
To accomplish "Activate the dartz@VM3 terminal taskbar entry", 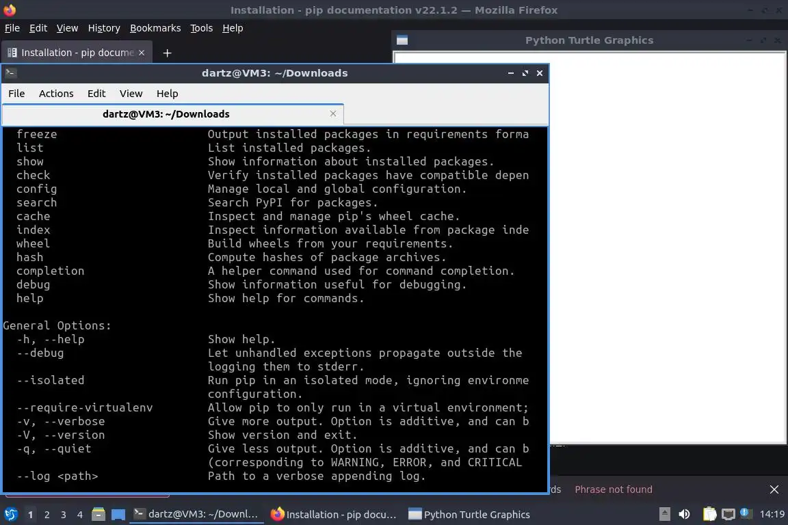I will point(196,515).
